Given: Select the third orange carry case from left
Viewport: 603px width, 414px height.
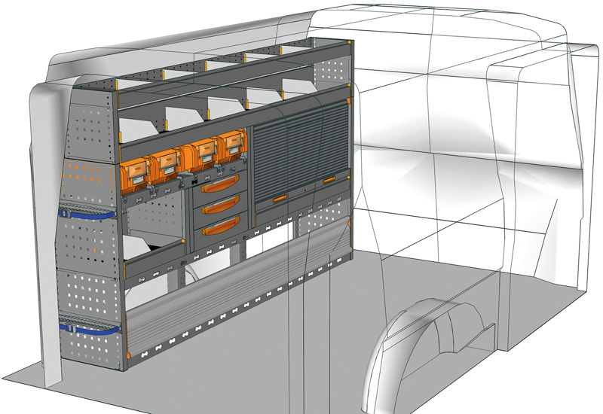Looking at the screenshot, I should (201, 155).
